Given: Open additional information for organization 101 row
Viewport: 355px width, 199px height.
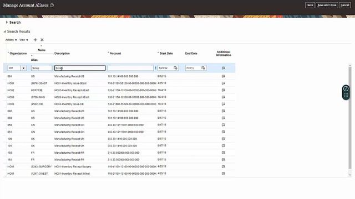Looking at the screenshot, I should click(224, 146).
